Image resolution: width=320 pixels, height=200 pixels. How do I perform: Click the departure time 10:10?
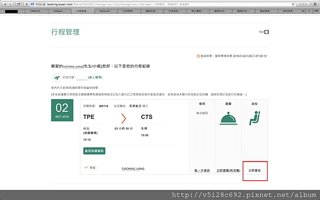tap(87, 140)
